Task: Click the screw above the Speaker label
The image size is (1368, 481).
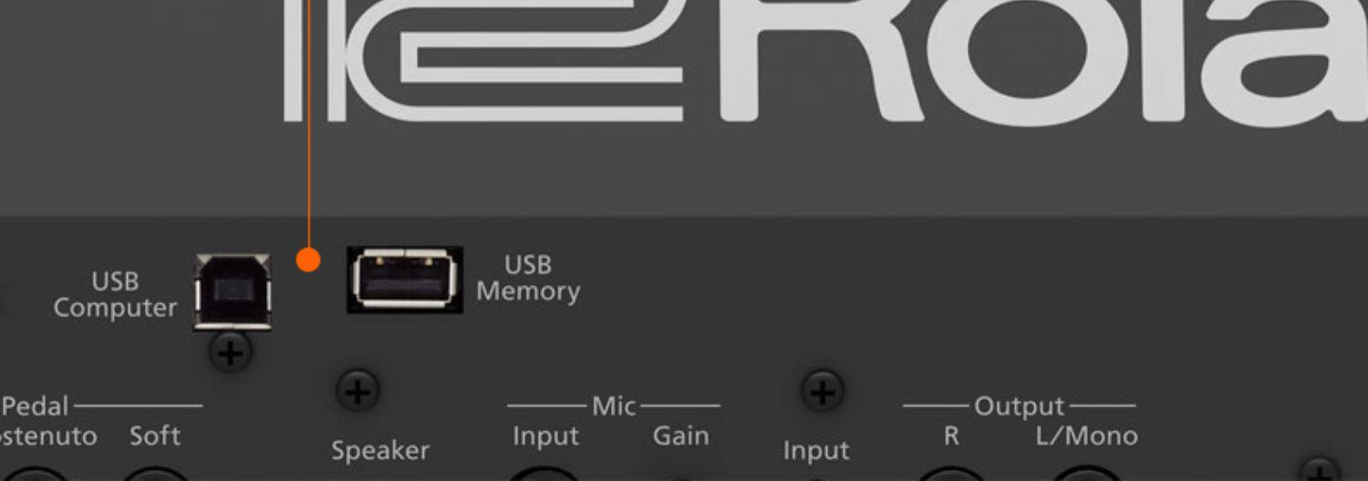Action: point(358,392)
